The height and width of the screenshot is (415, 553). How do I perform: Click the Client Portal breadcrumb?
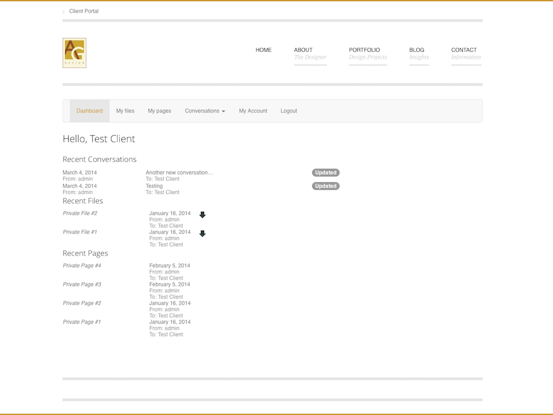(84, 11)
